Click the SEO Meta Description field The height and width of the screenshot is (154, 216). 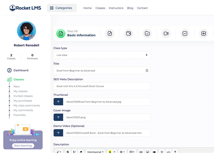coord(102,86)
